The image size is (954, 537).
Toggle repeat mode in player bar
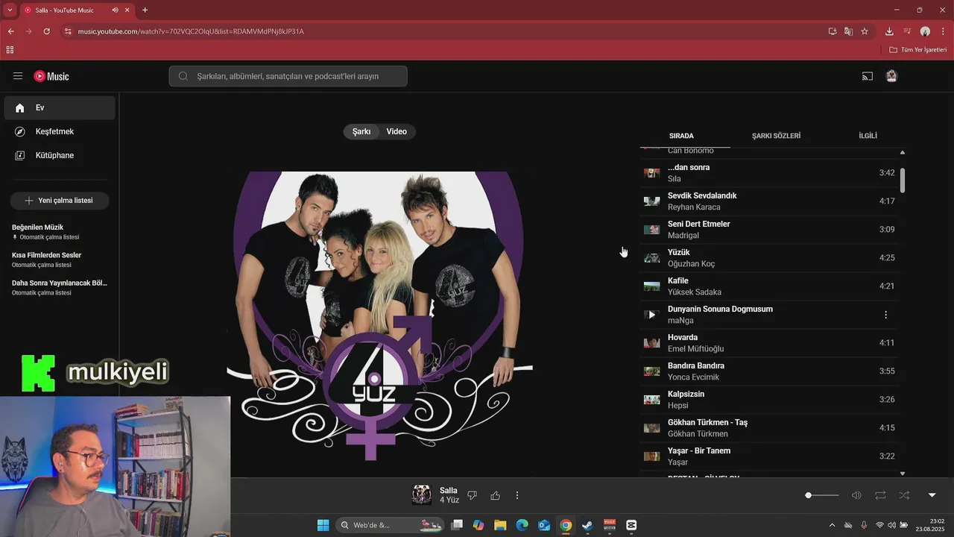(x=880, y=495)
